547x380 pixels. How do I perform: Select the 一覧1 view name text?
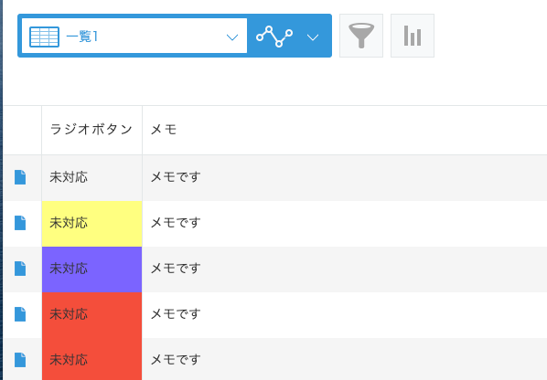pos(81,37)
